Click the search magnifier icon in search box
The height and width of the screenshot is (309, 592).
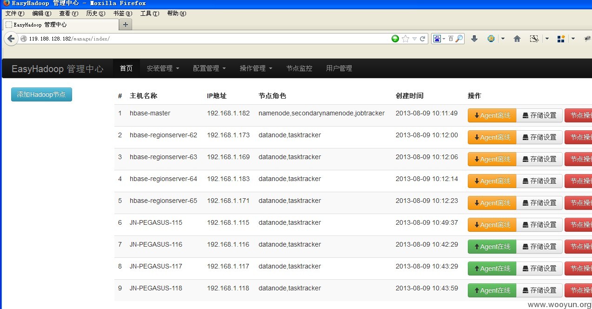tap(459, 39)
